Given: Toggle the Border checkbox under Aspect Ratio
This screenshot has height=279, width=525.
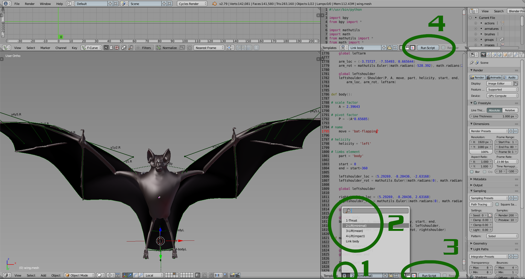Looking at the screenshot, I should pos(472,172).
